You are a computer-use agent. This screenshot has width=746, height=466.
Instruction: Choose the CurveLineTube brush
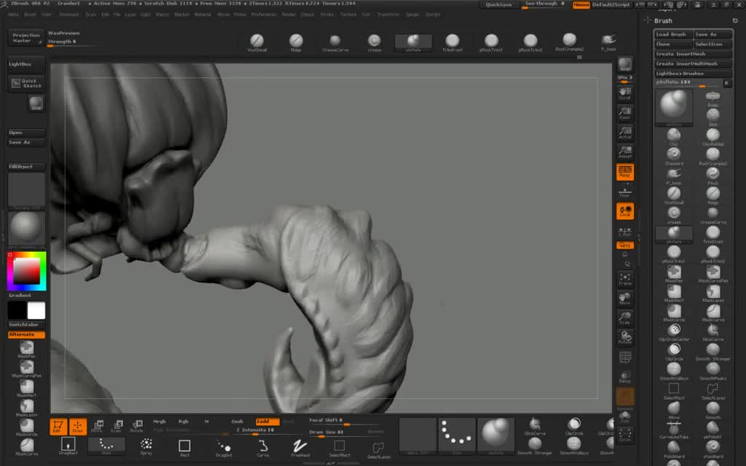click(x=674, y=430)
